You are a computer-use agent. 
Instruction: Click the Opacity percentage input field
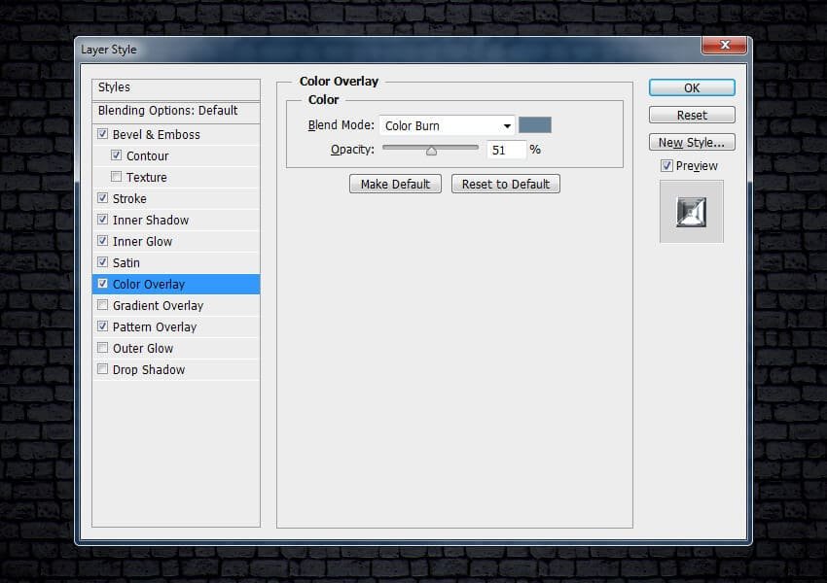(506, 151)
